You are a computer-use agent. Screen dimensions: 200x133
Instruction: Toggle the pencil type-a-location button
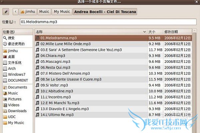pyautogui.click(x=6, y=12)
